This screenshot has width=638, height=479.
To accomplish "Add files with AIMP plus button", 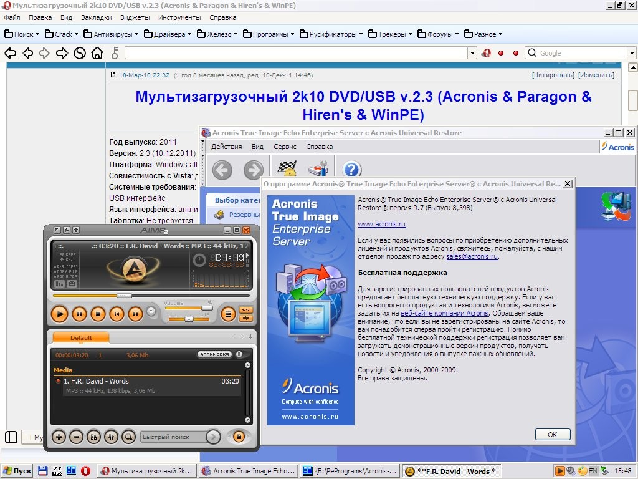I will coord(59,437).
